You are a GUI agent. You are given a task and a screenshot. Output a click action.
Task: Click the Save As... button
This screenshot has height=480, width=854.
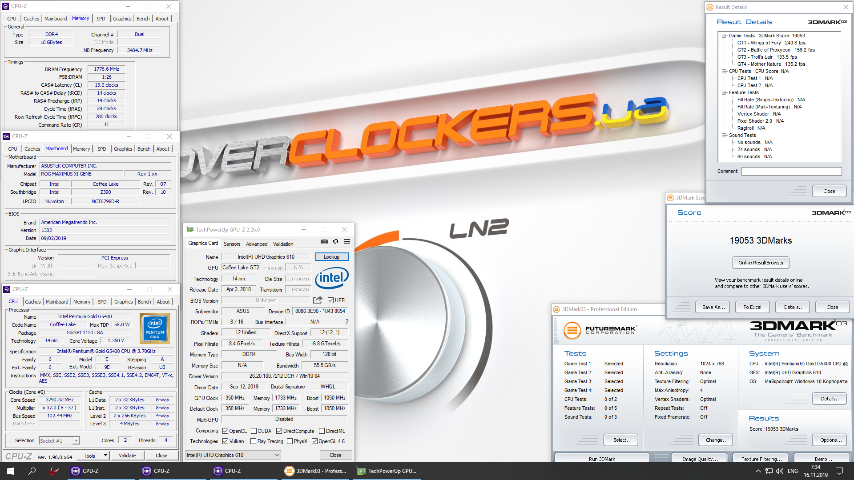click(x=713, y=307)
